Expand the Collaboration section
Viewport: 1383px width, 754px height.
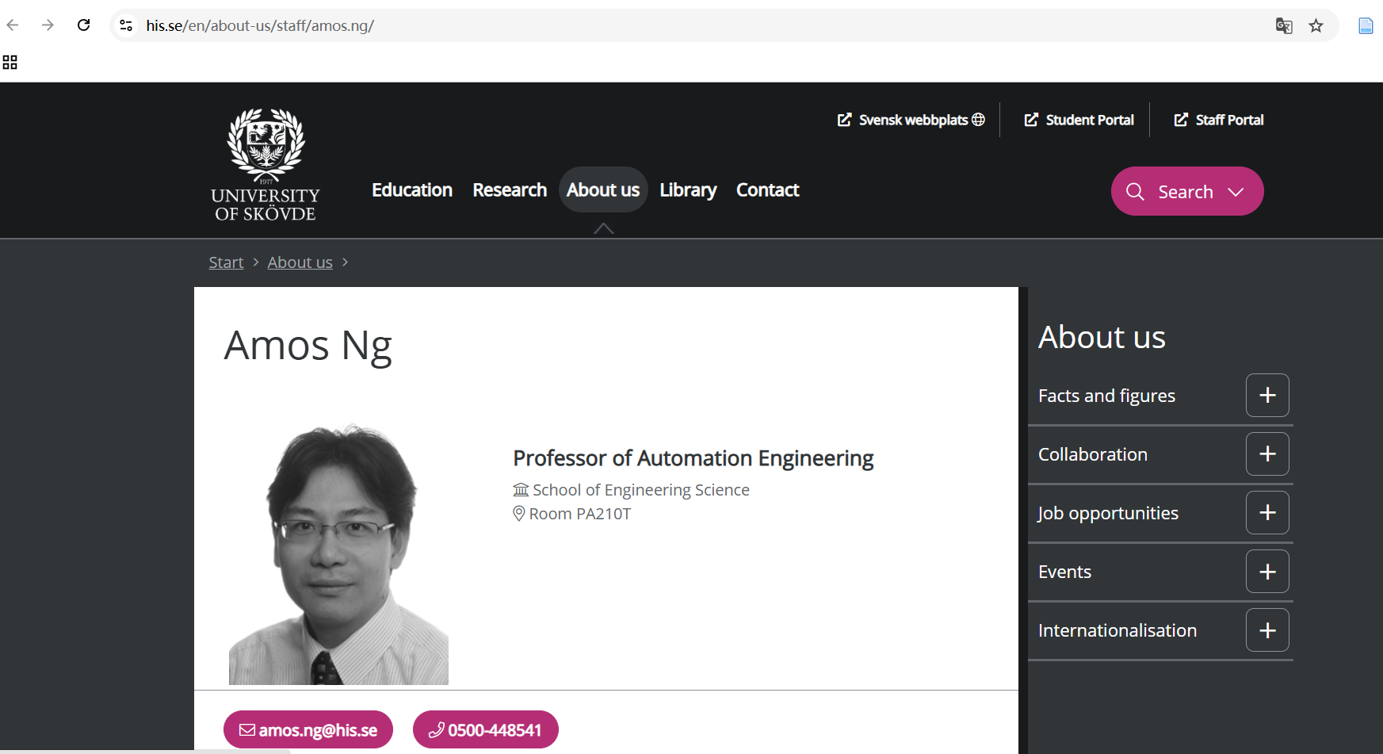pos(1266,454)
